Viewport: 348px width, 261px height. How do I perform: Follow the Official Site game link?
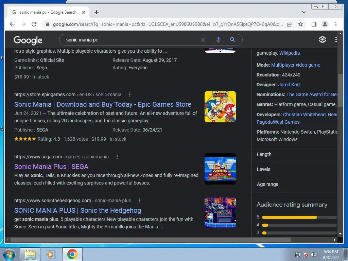[52, 60]
